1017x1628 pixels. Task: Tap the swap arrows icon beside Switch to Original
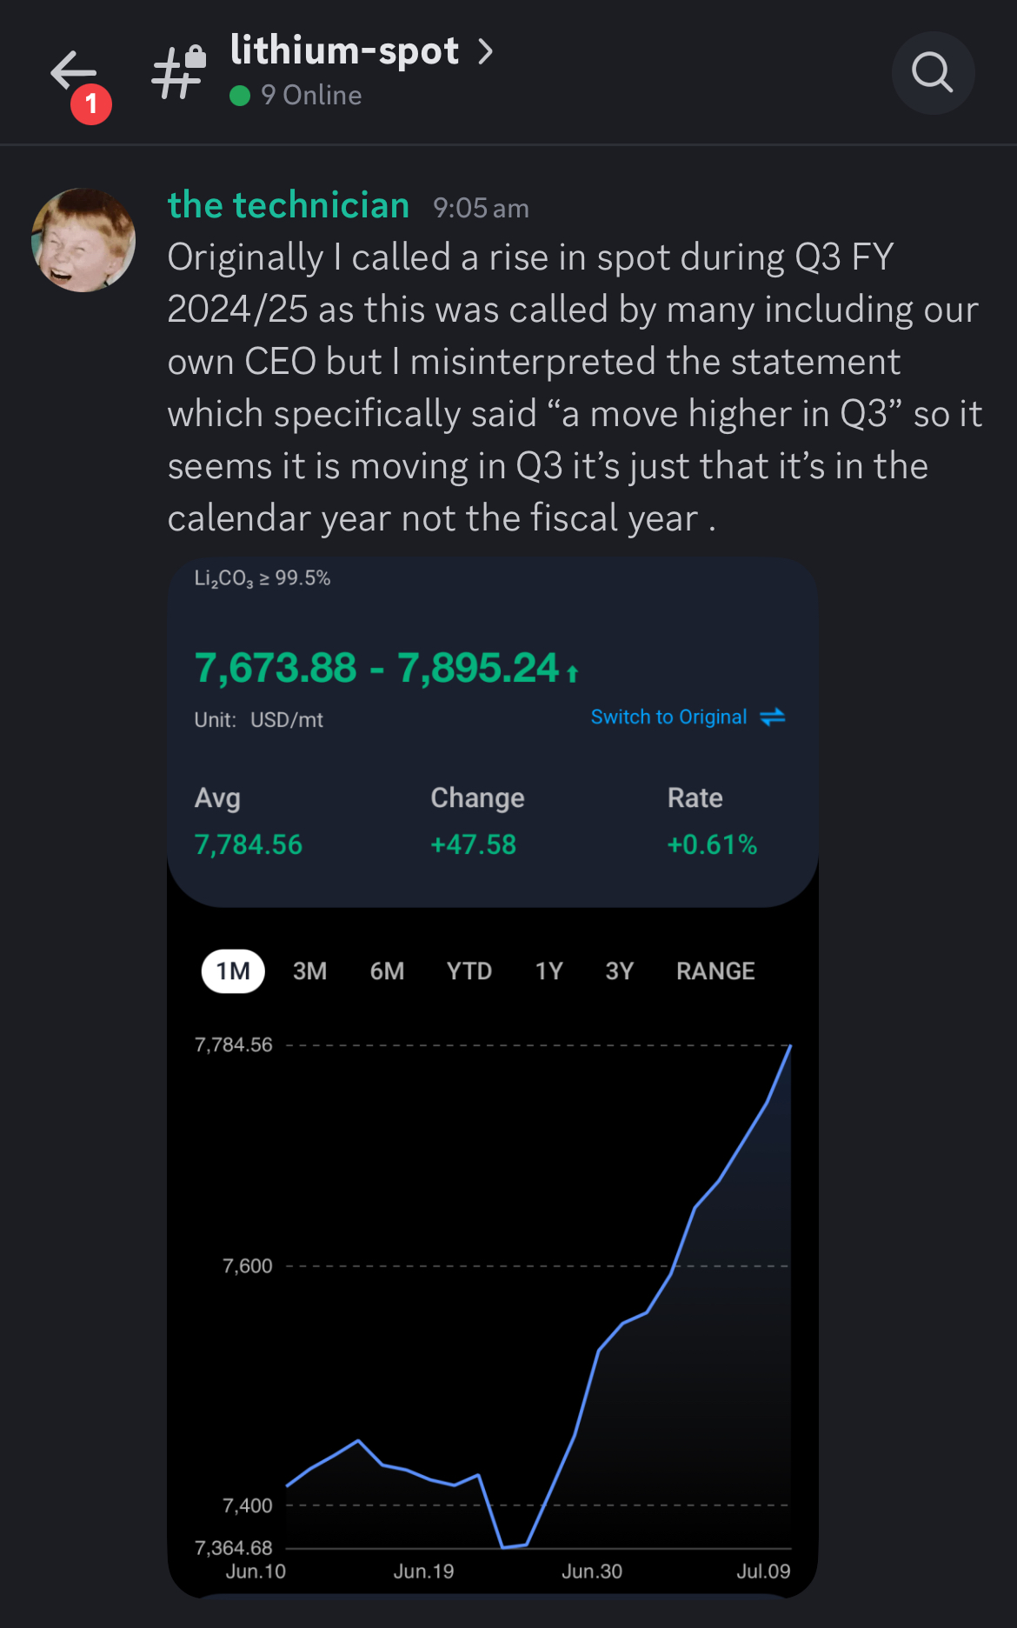coord(772,717)
